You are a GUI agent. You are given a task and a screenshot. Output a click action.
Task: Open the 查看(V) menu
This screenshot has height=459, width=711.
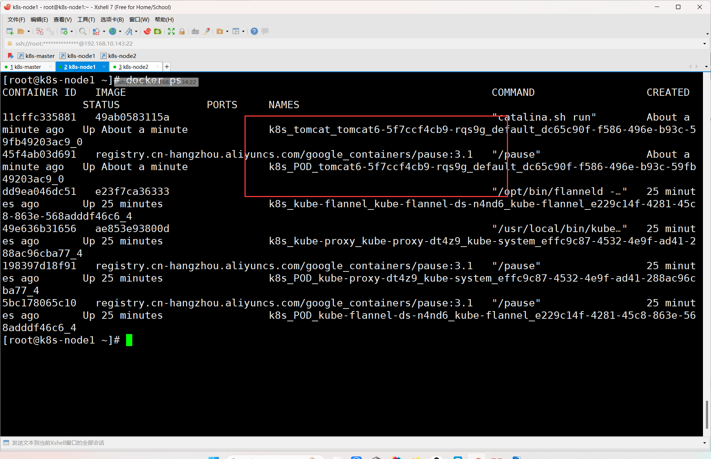[x=62, y=19]
